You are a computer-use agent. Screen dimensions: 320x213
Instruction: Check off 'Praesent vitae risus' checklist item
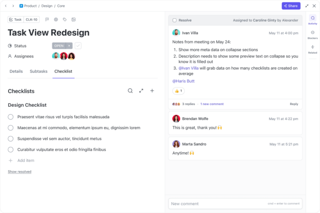click(11, 117)
